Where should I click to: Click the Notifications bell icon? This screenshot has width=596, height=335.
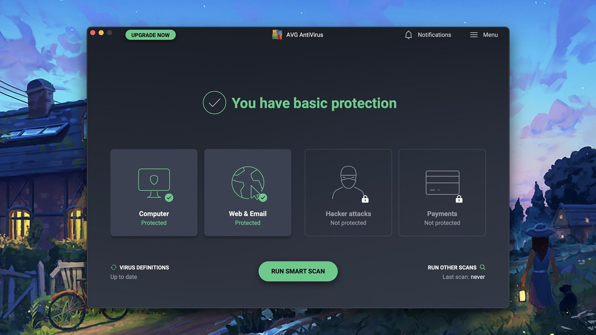(x=408, y=35)
